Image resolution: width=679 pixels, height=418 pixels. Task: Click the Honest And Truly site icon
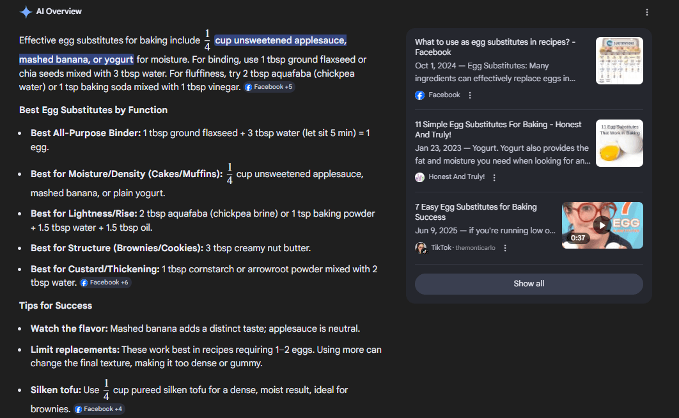[x=420, y=176]
